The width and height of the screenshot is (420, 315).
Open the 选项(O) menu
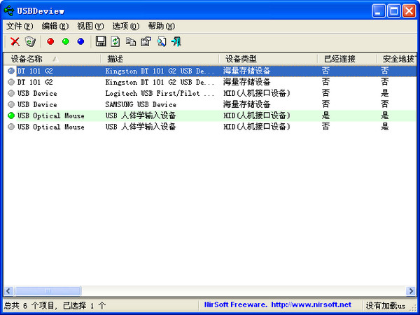pyautogui.click(x=126, y=27)
